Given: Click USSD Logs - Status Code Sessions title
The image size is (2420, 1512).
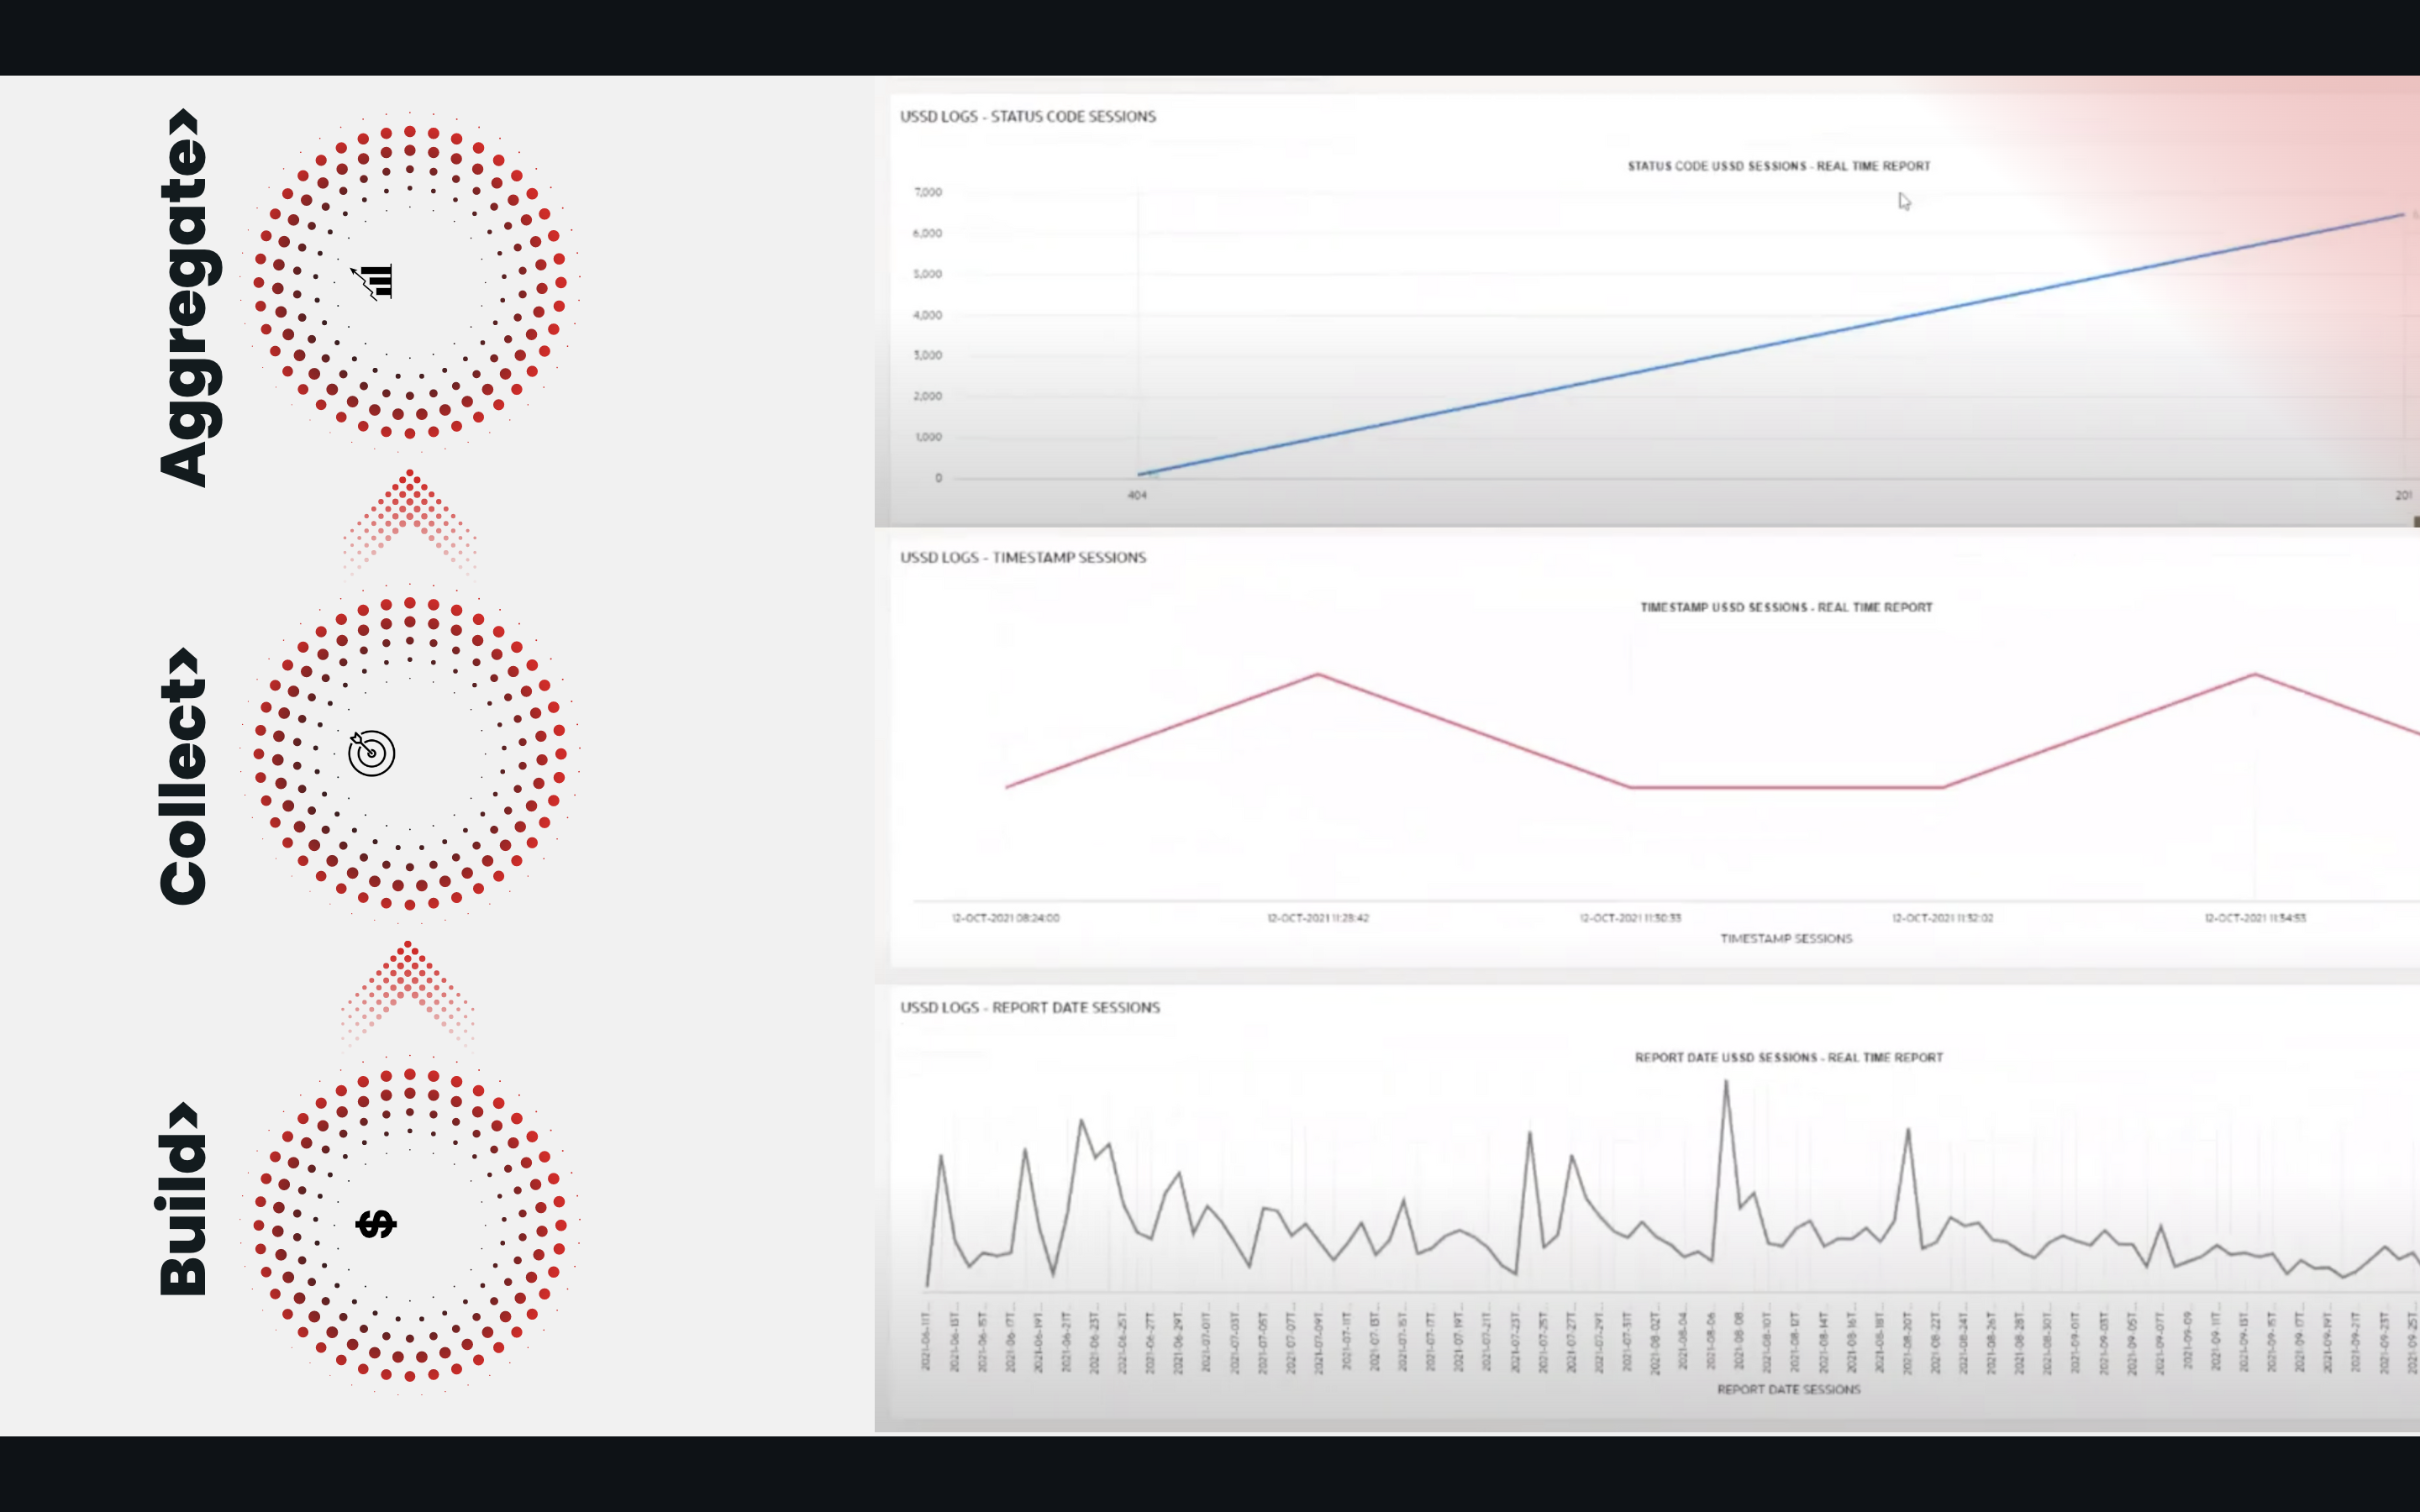Looking at the screenshot, I should 1027,117.
